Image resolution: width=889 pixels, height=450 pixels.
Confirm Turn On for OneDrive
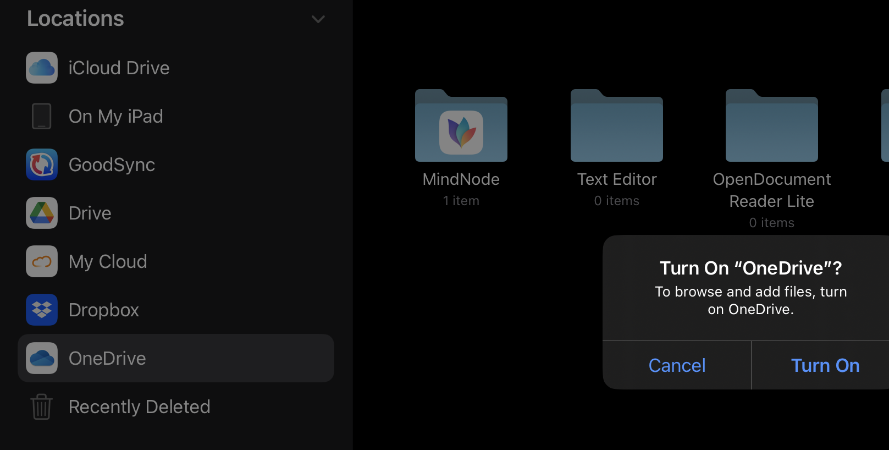point(825,365)
